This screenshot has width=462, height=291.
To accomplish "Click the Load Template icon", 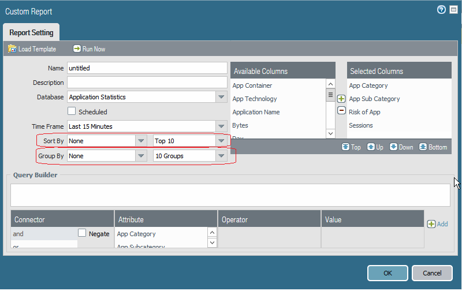I will pos(12,49).
